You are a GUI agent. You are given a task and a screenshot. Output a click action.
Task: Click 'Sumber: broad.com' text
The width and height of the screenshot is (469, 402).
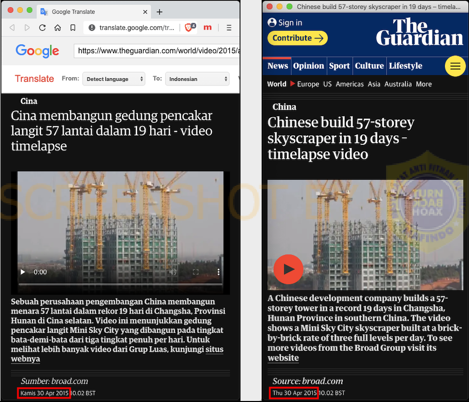click(x=54, y=381)
